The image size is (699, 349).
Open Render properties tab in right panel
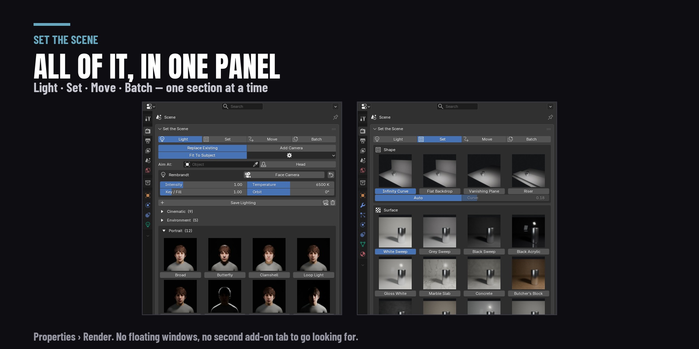tap(363, 131)
